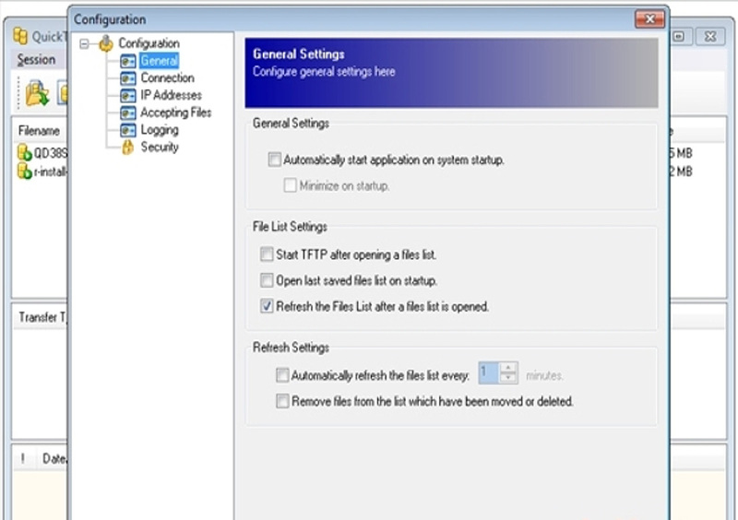
Task: Enable Start TFTP after opening a files list
Action: (267, 254)
